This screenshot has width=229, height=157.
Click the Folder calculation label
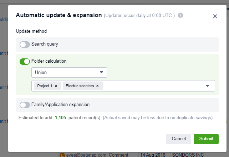49,61
